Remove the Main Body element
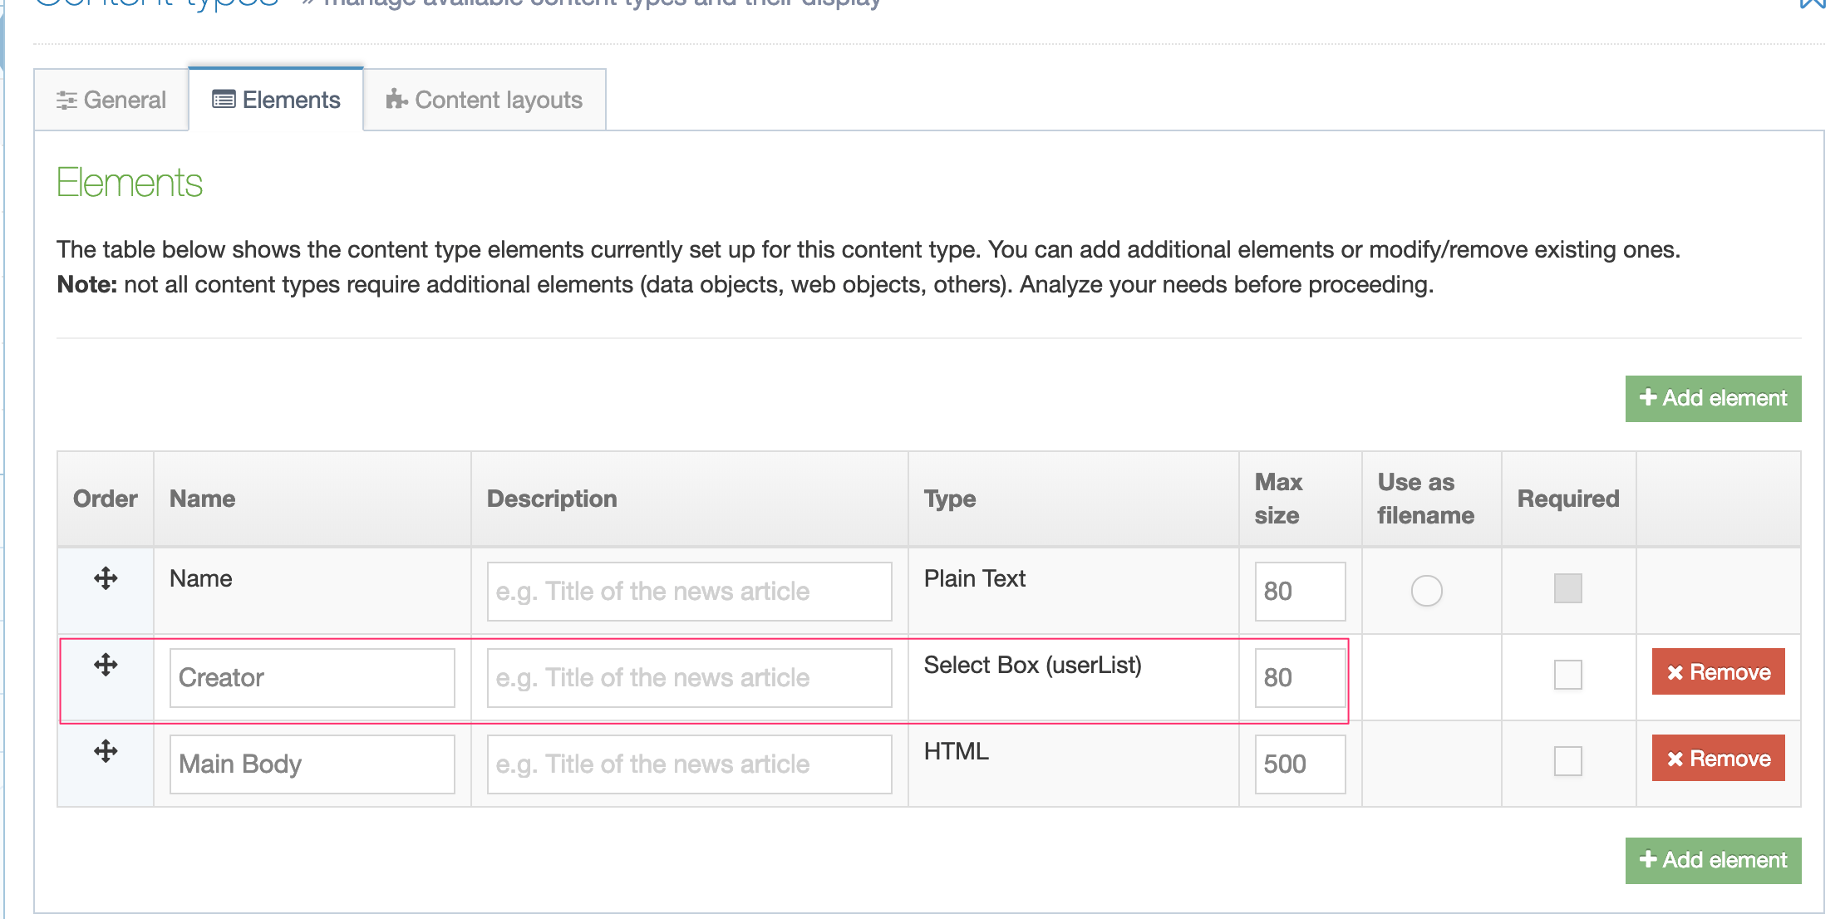The height and width of the screenshot is (919, 1845). (1718, 759)
